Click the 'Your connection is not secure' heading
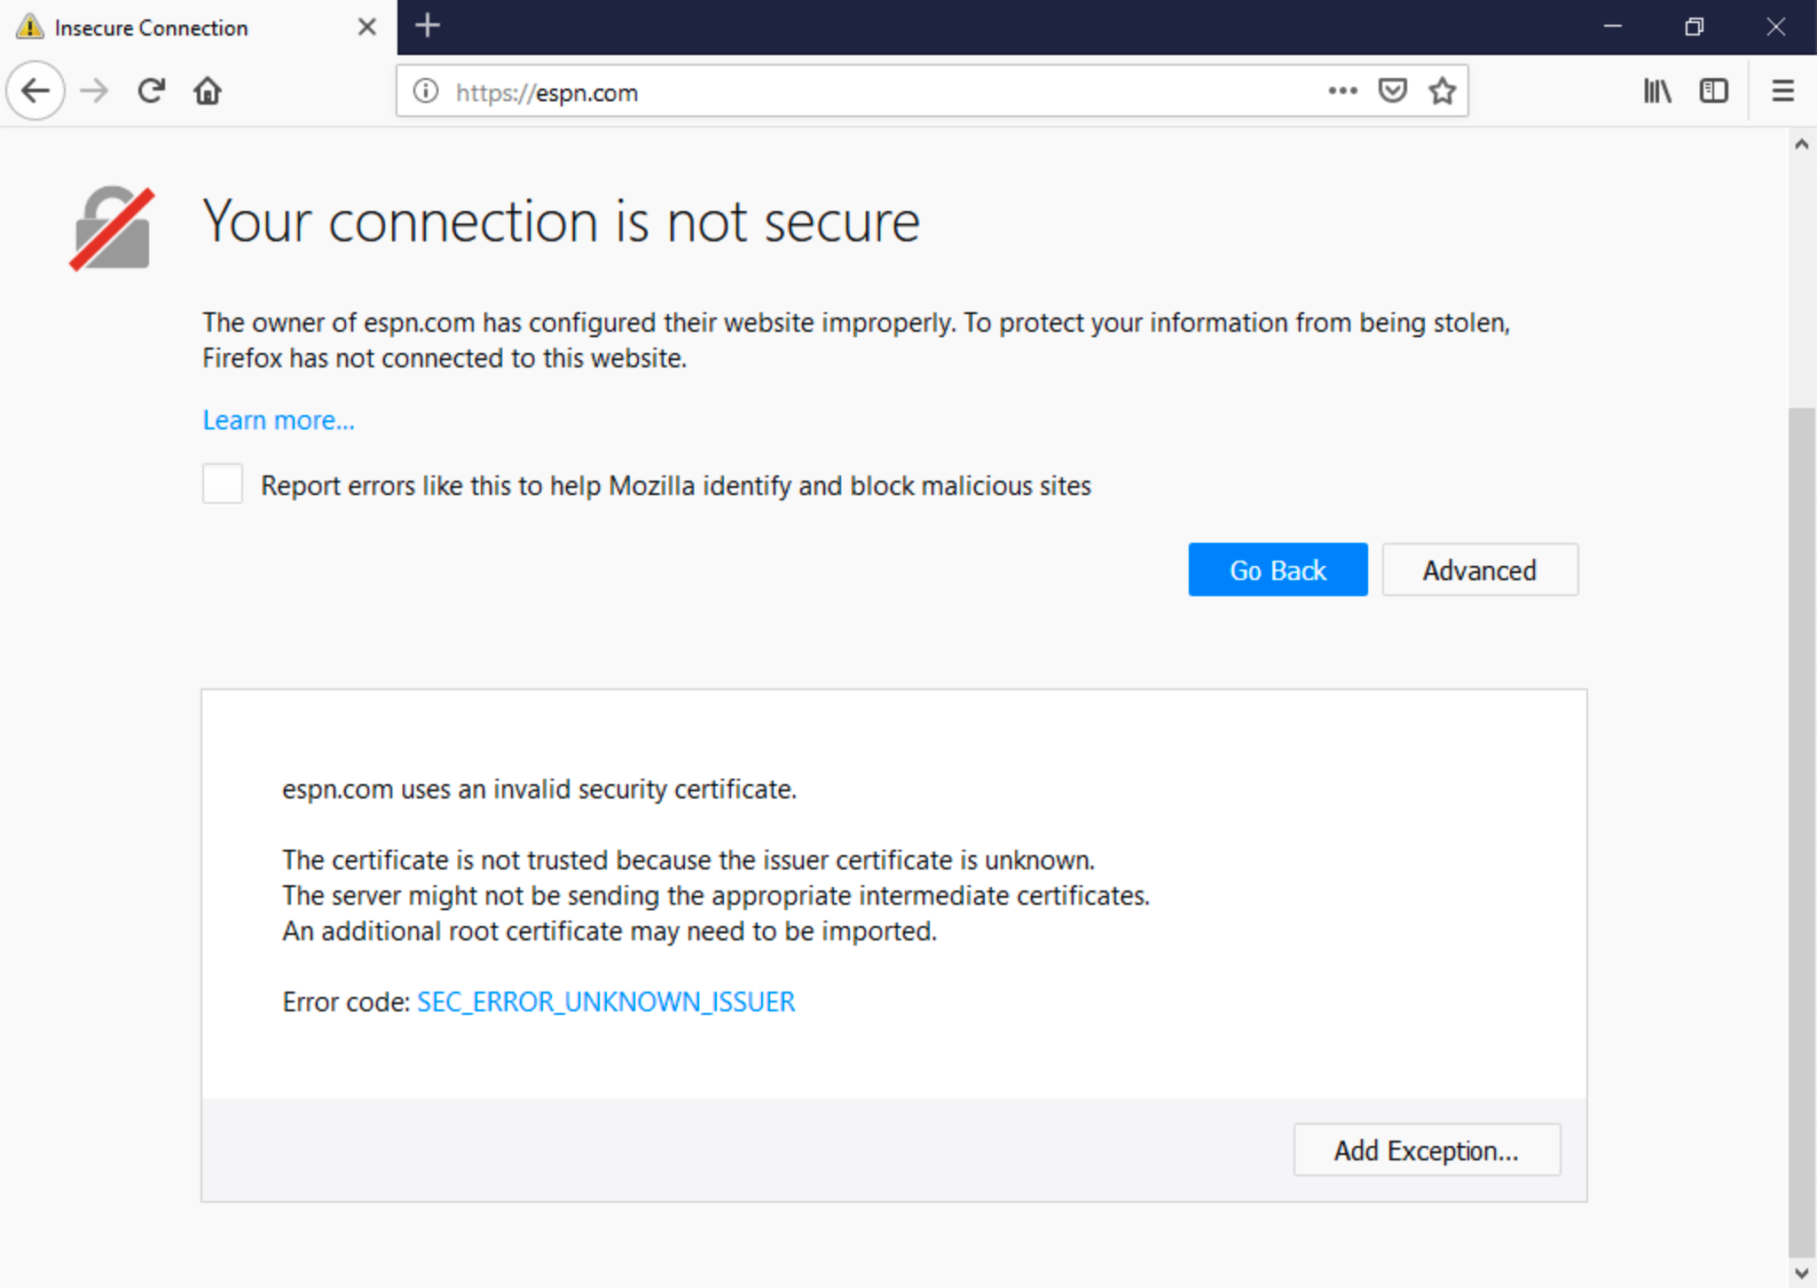 coord(561,221)
